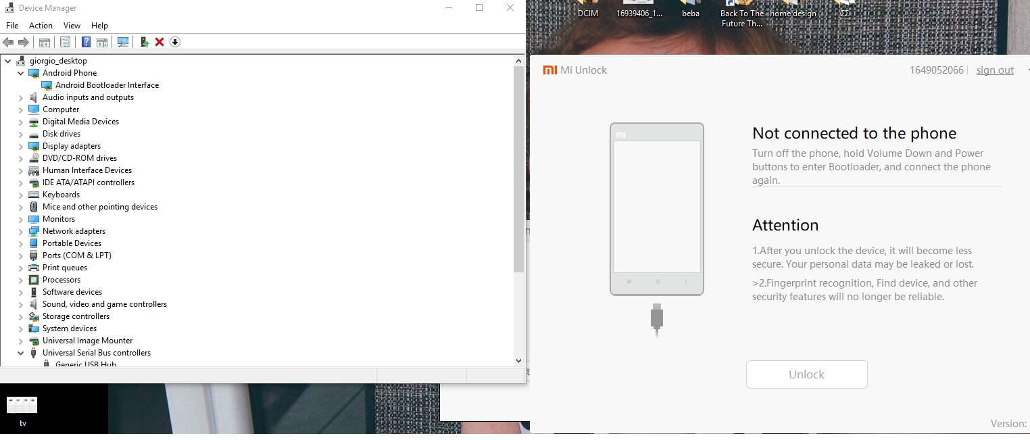Click the Computer category icon
The width and height of the screenshot is (1030, 440).
(x=34, y=109)
